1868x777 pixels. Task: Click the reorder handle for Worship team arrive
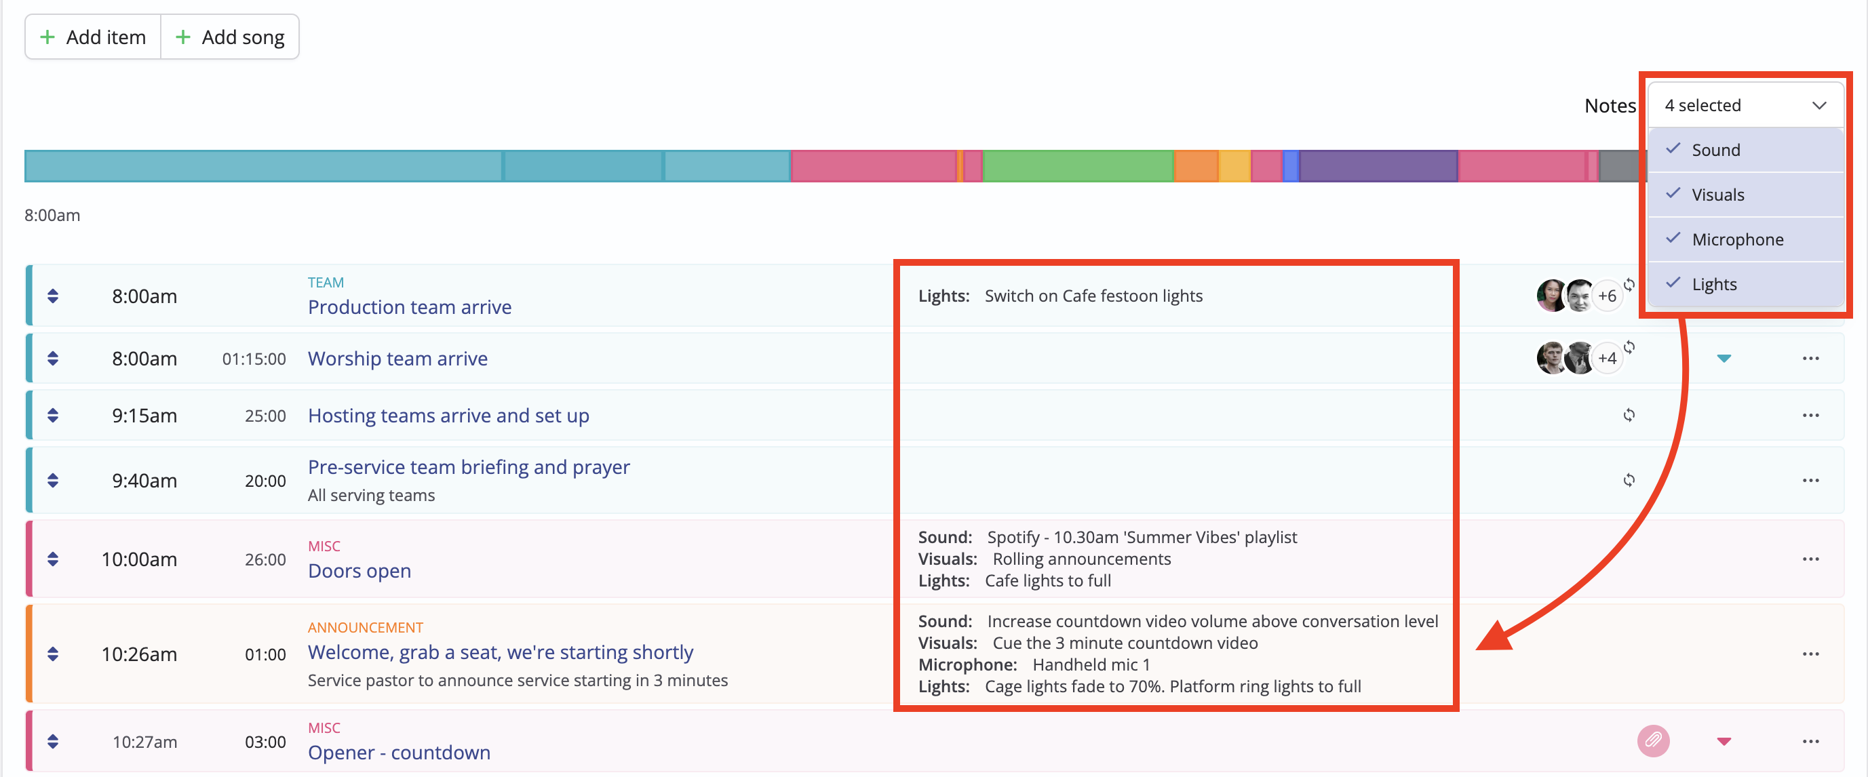[53, 358]
